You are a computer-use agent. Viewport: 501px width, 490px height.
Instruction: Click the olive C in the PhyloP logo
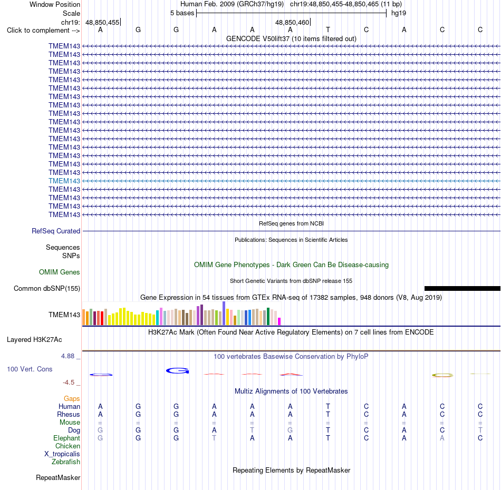(x=442, y=375)
